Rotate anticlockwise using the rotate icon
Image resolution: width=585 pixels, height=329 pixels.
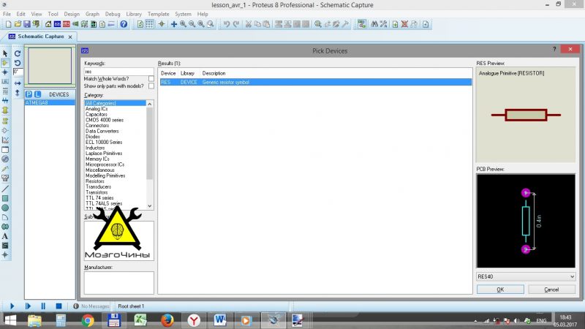click(x=18, y=63)
